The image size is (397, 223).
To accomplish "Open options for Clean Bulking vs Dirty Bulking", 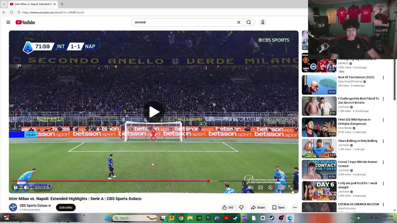I will [x=383, y=141].
